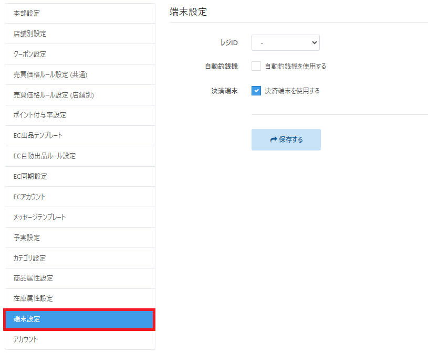Go to メッセージテンプレート

coord(80,217)
